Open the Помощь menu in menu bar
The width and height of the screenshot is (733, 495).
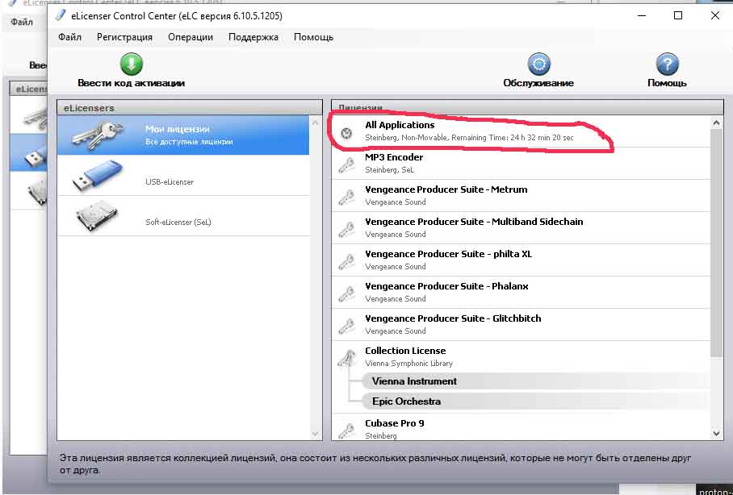click(x=314, y=37)
